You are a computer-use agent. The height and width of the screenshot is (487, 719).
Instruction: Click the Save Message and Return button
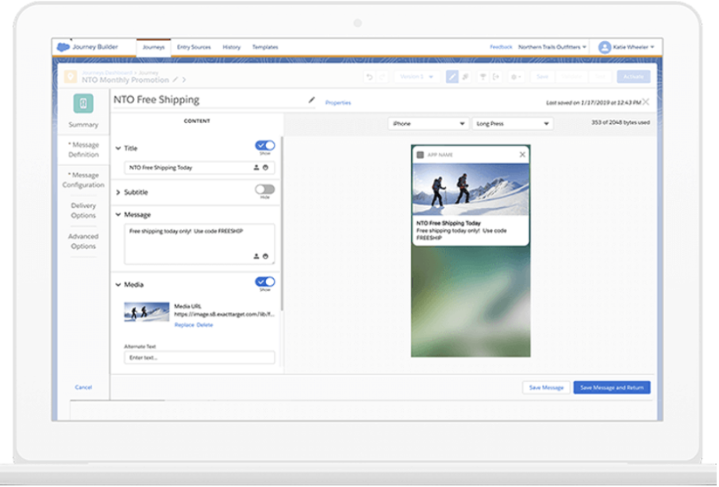tap(612, 388)
